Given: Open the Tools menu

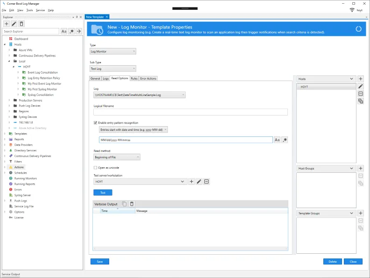Looking at the screenshot, I should 30,10.
